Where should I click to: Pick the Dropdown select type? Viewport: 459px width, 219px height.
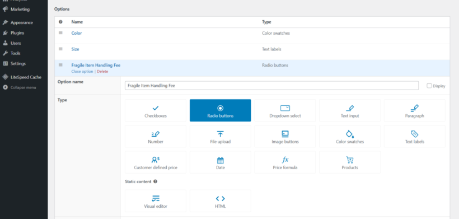[x=285, y=110]
